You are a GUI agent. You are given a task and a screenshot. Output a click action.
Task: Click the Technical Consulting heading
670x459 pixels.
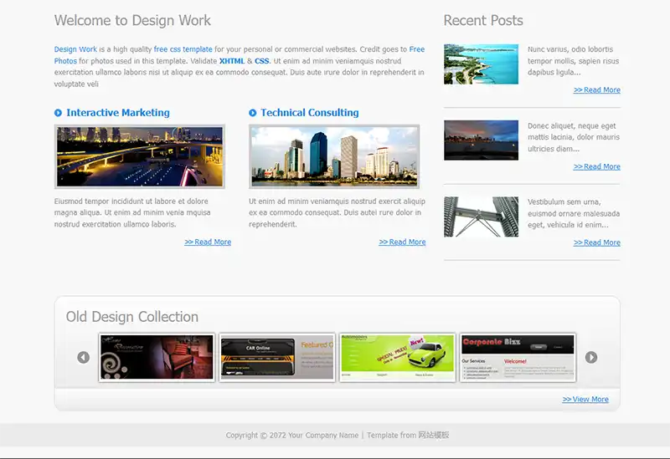310,113
